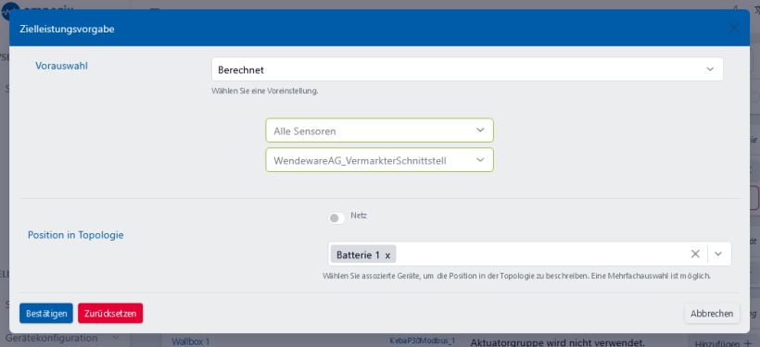The height and width of the screenshot is (347, 760).
Task: Click the Abbrechen button
Action: coord(712,314)
